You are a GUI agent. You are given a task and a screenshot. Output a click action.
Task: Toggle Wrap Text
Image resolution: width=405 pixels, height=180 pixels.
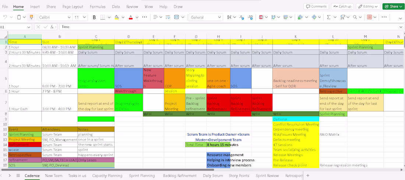pyautogui.click(x=168, y=17)
